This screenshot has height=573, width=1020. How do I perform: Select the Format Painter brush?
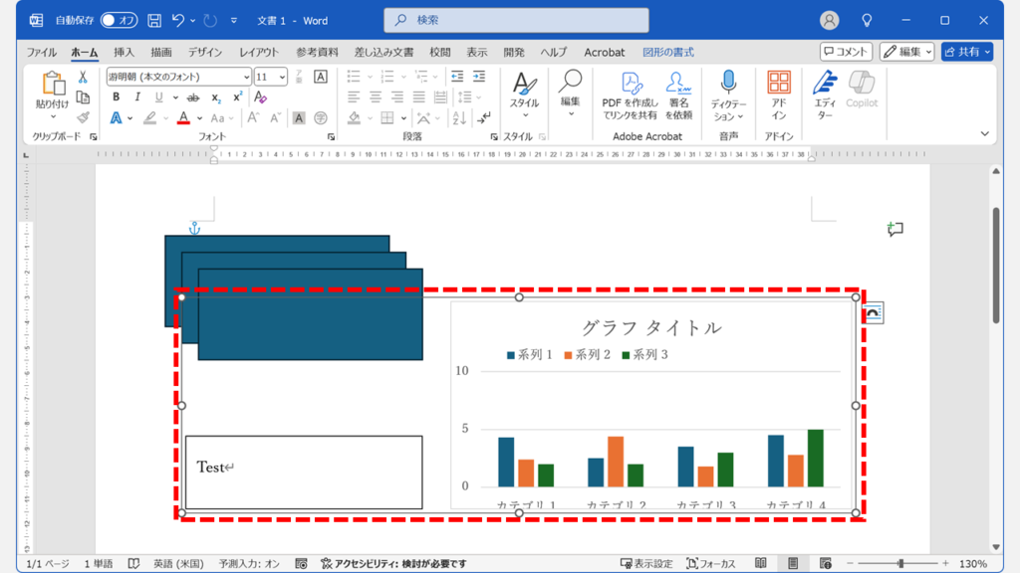(x=83, y=117)
